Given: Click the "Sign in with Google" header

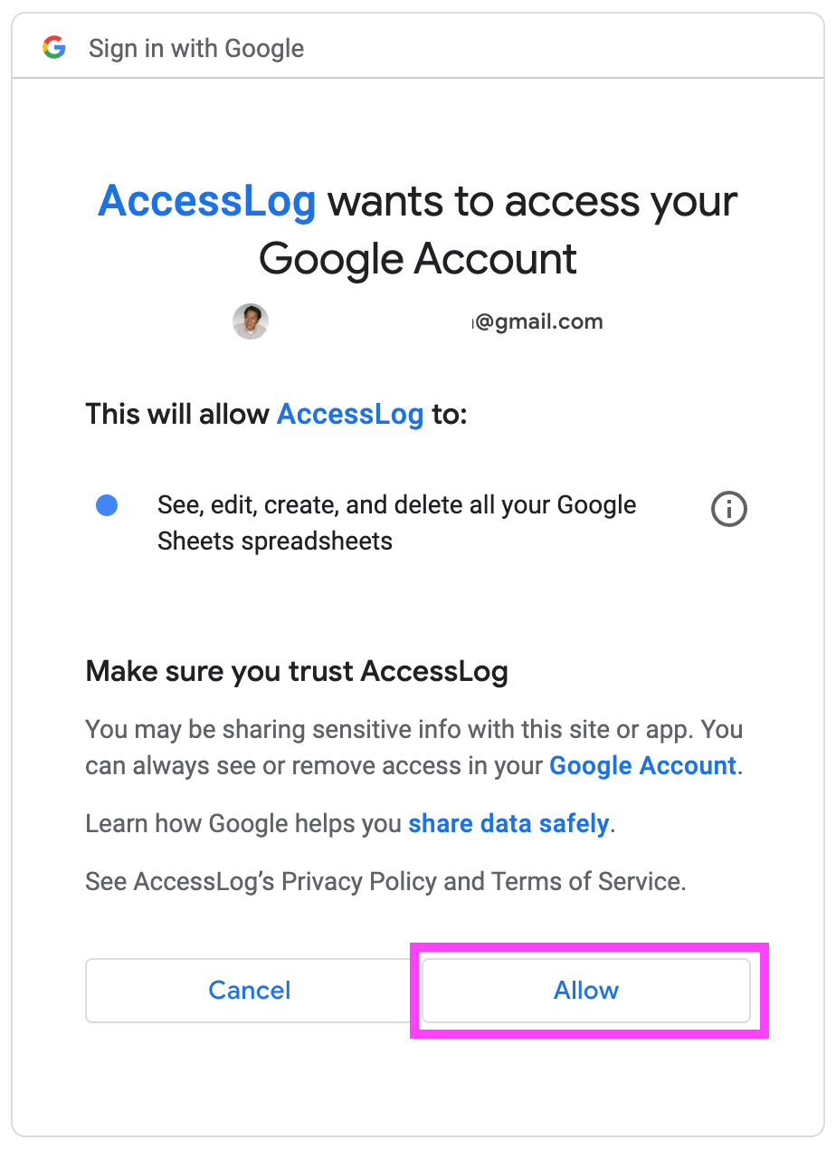Looking at the screenshot, I should tap(195, 48).
